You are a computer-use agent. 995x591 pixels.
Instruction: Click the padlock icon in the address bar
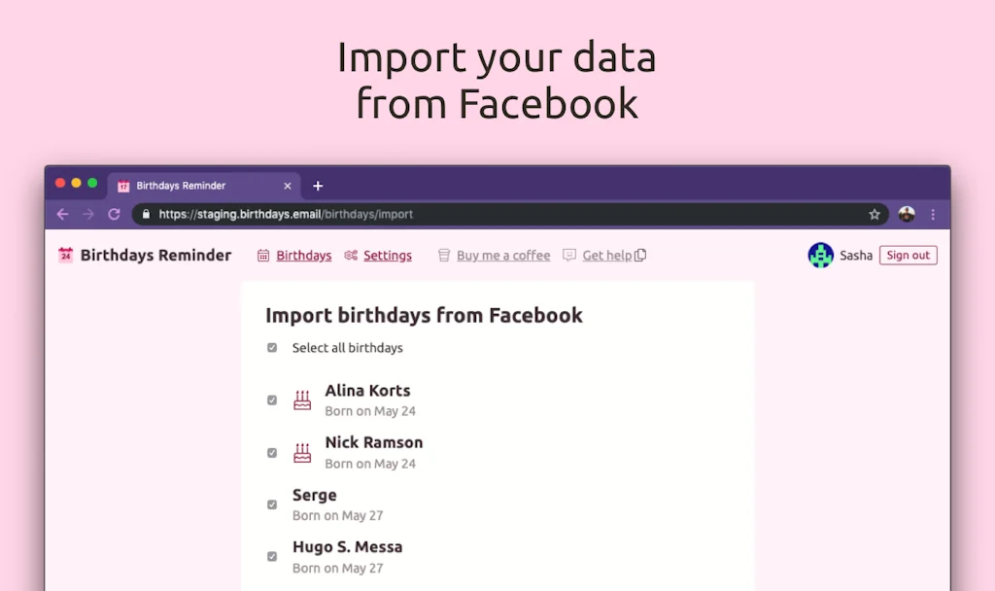point(146,214)
